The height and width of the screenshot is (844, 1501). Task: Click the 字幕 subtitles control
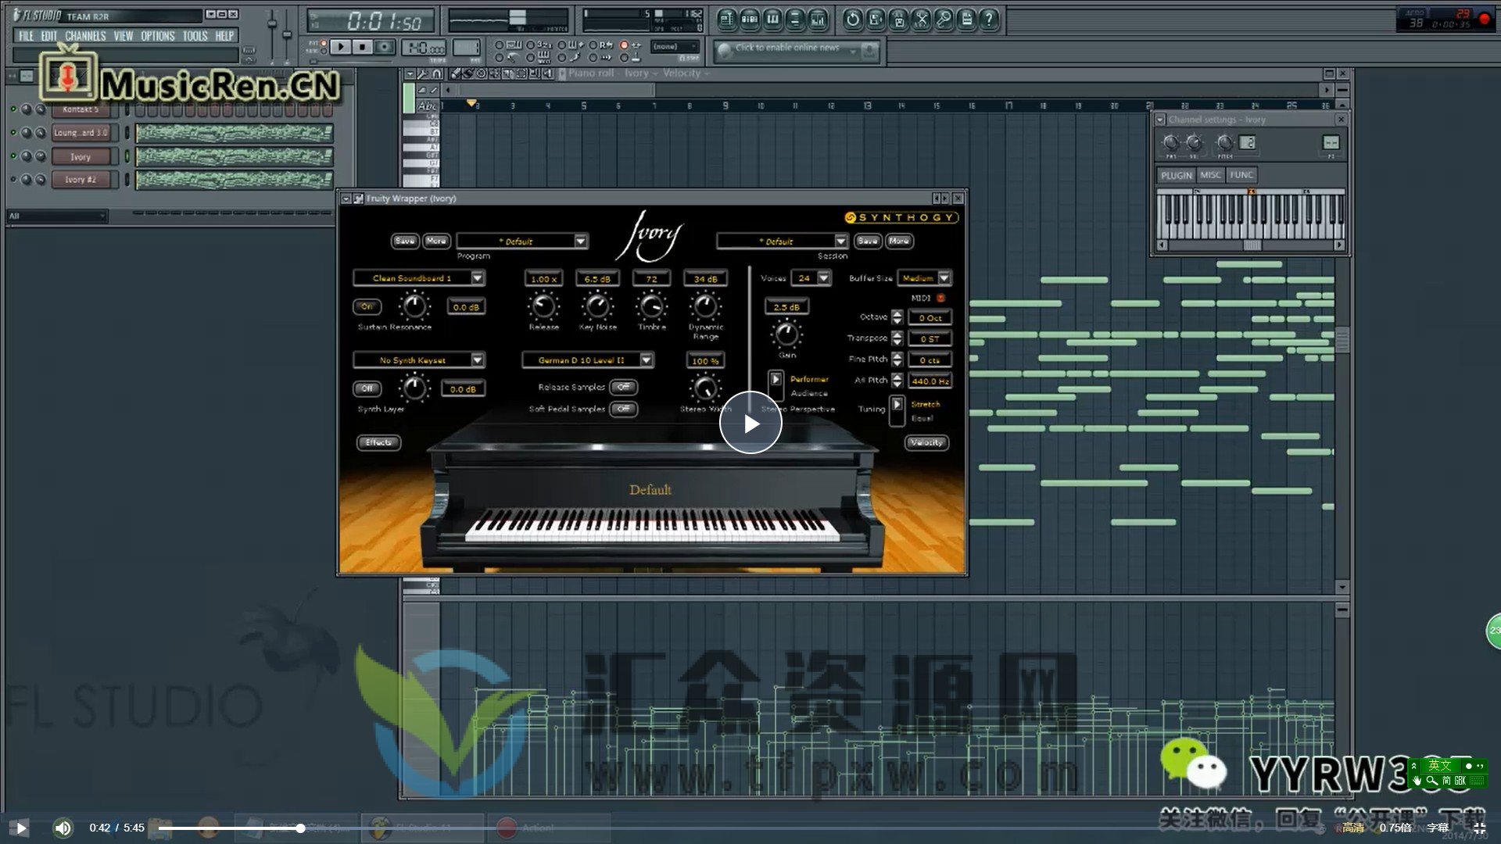[1438, 828]
